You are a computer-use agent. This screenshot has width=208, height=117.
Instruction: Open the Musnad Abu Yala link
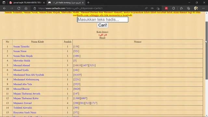coord(22,84)
